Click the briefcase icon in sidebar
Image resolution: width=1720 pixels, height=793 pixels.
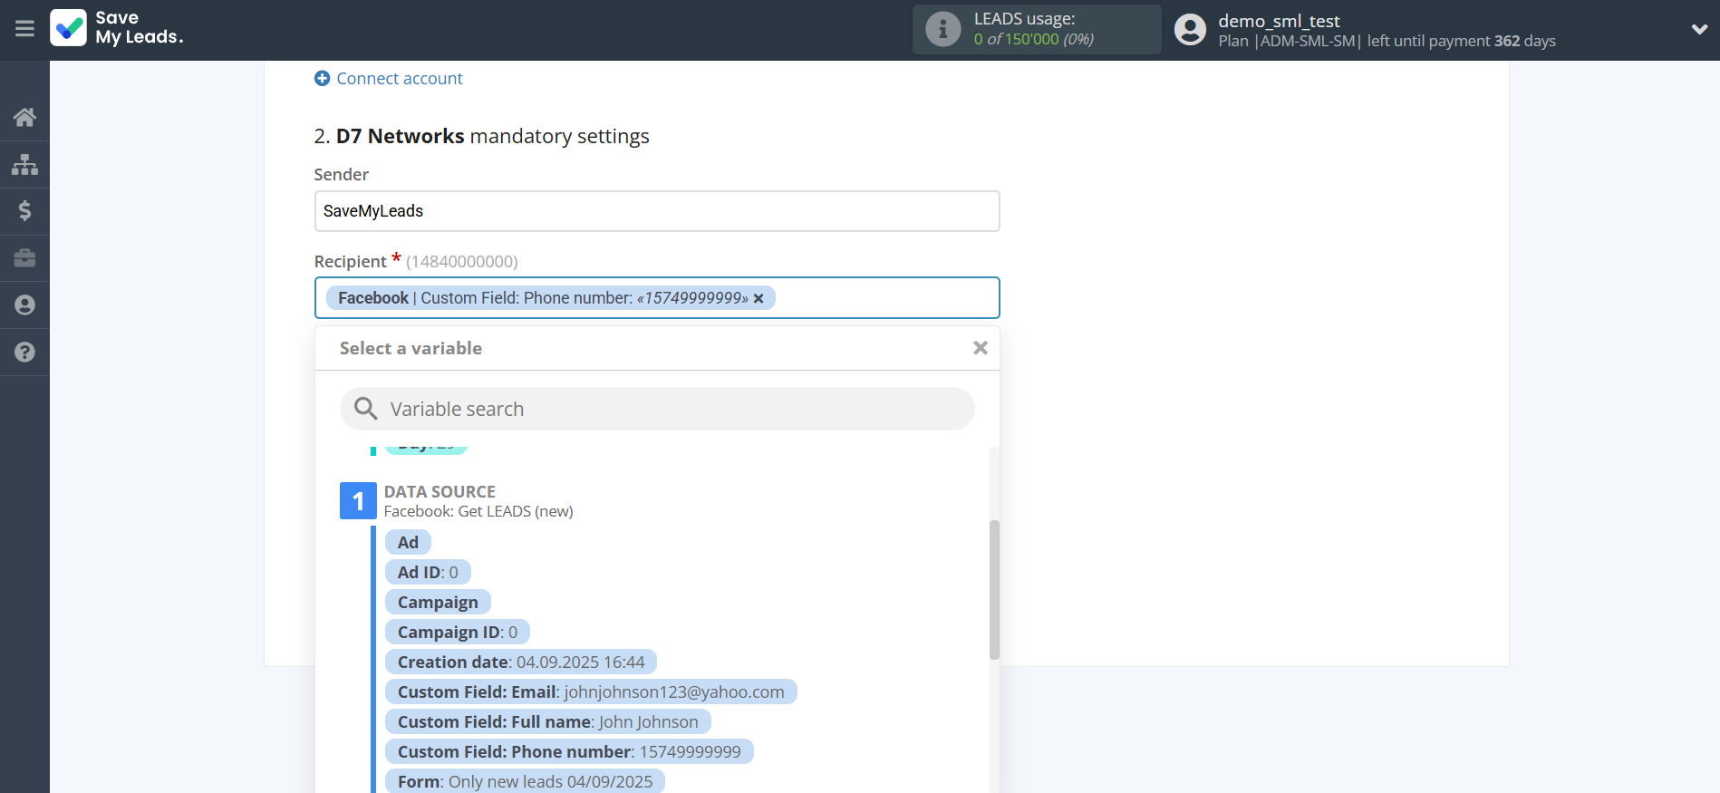coord(24,258)
